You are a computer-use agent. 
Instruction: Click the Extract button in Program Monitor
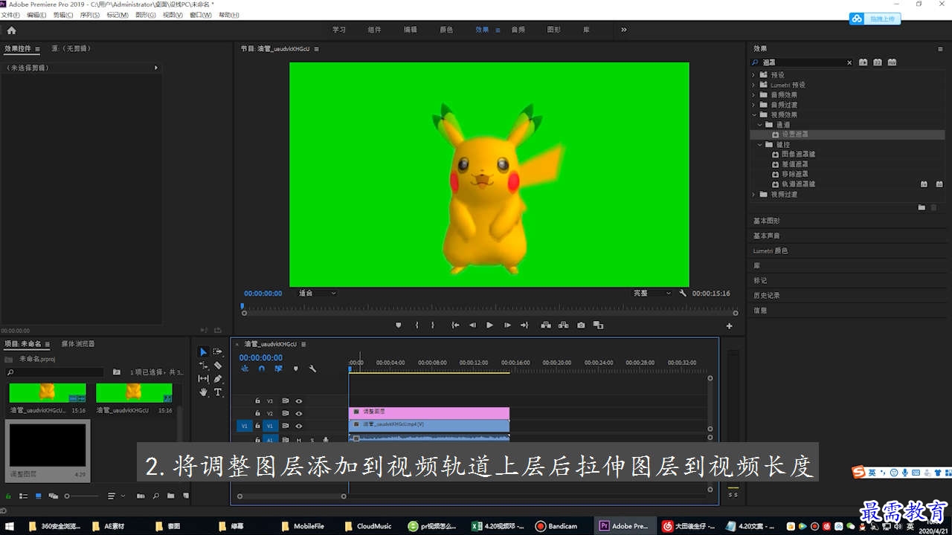tap(563, 325)
